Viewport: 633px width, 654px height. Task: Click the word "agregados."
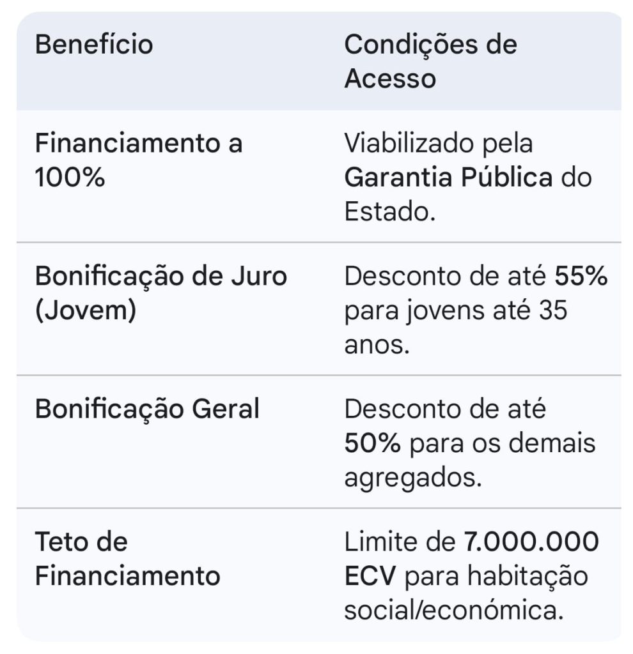click(413, 477)
